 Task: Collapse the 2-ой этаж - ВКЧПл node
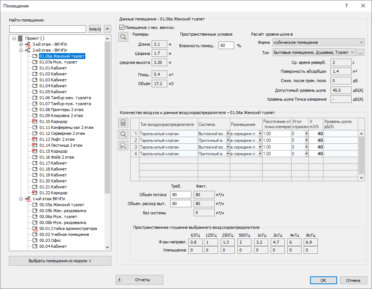[x=21, y=50]
